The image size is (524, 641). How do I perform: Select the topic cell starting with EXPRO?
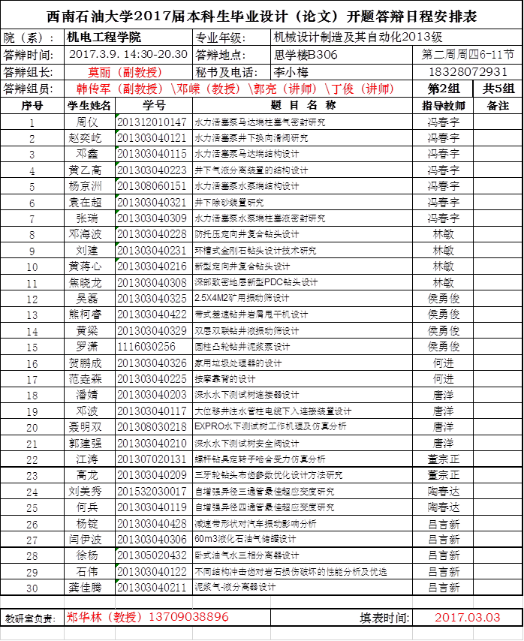(x=303, y=427)
